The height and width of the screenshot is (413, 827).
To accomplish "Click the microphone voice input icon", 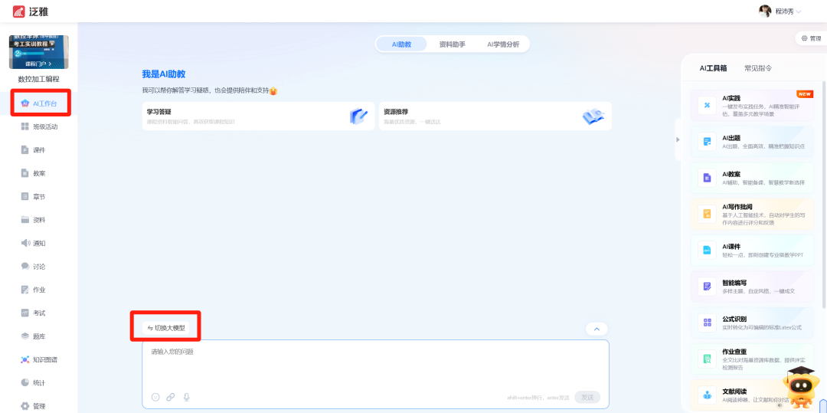I will [x=186, y=397].
